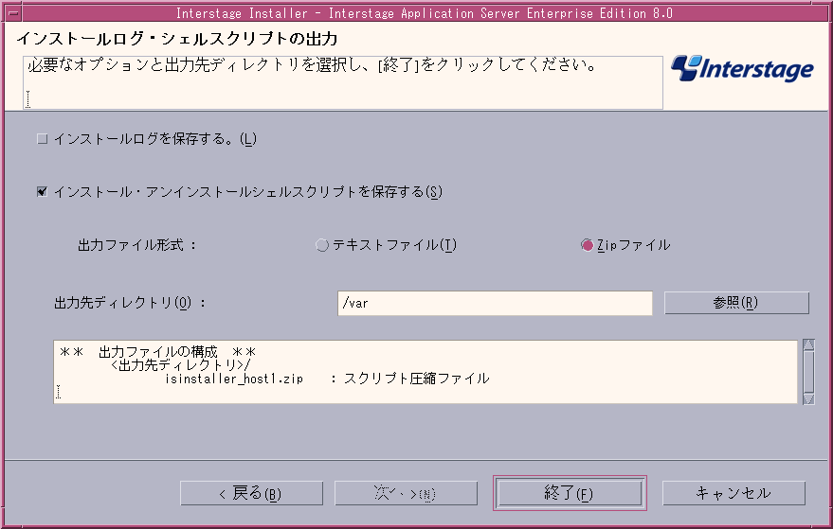Click the Interstage logo
Image resolution: width=833 pixels, height=529 pixels.
pyautogui.click(x=742, y=68)
